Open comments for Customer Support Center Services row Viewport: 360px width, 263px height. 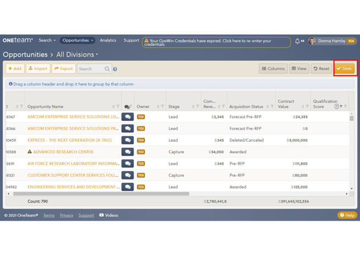pos(128,175)
